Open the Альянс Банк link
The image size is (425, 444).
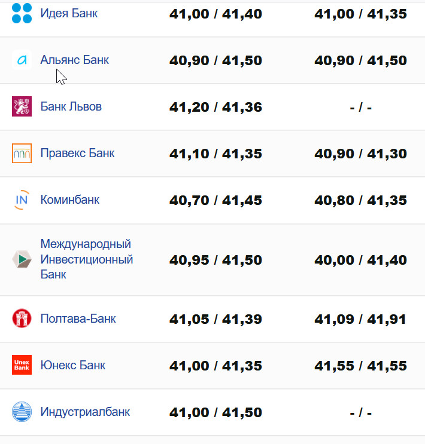(74, 60)
